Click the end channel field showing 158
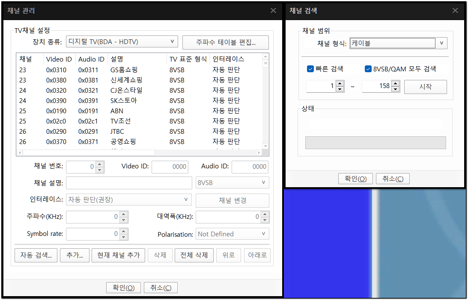This screenshot has height=300, width=468. pyautogui.click(x=376, y=86)
